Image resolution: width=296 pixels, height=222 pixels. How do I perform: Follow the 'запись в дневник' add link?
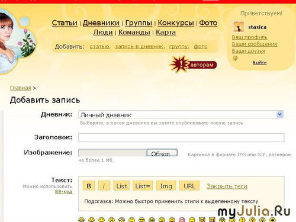point(139,47)
